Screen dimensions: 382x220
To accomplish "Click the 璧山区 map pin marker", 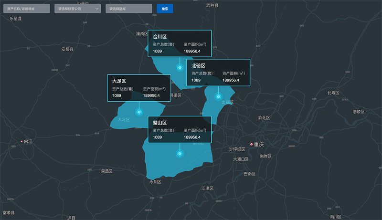I will (x=180, y=154).
